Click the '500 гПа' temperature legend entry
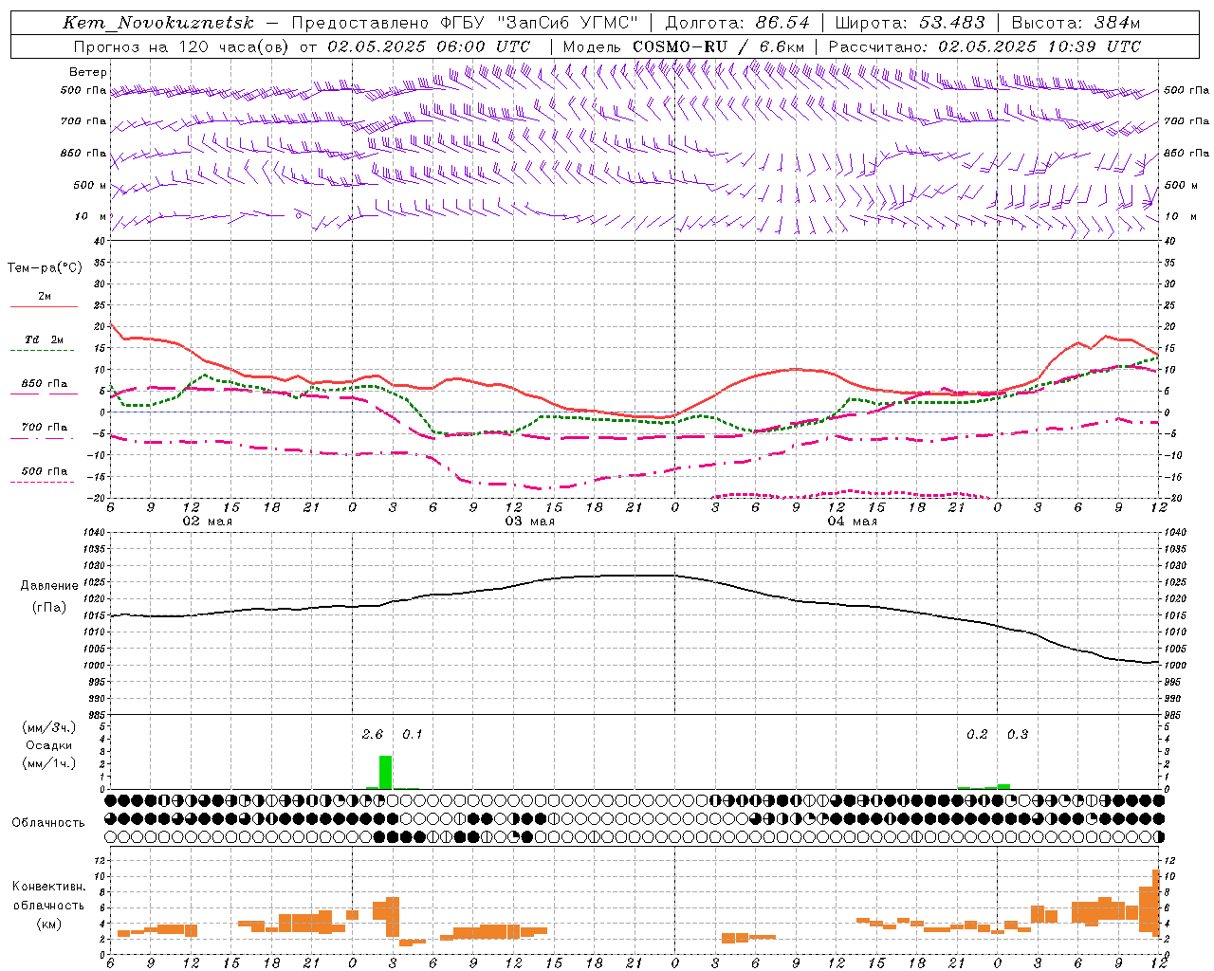This screenshot has height=971, width=1214. point(44,471)
